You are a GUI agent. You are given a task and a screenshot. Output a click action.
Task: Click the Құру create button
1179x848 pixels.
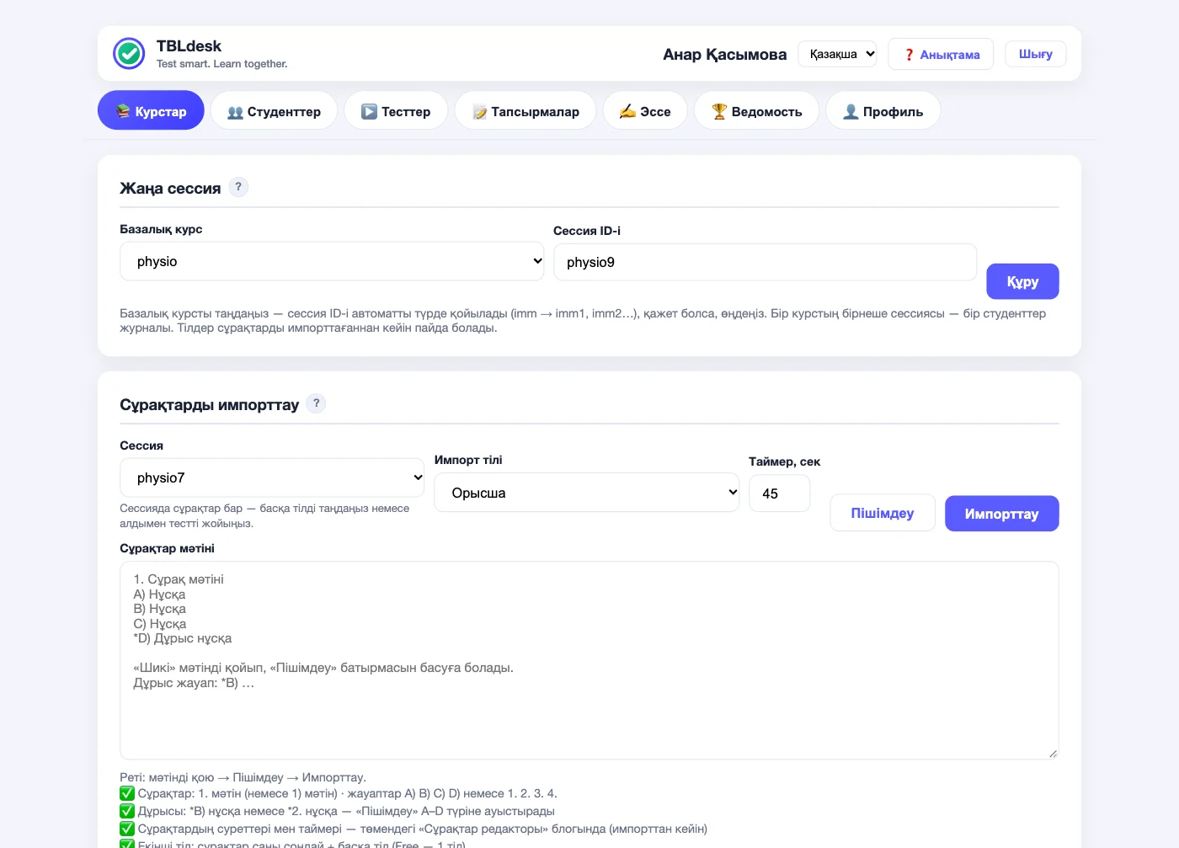tap(1022, 281)
